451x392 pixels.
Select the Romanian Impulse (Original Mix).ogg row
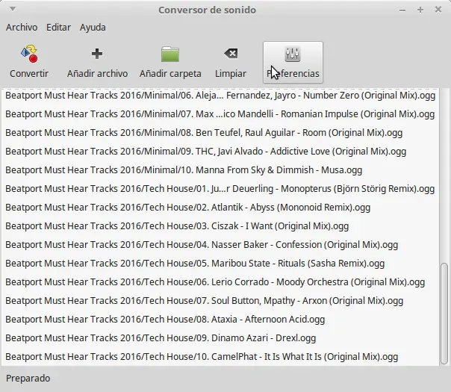(220, 114)
